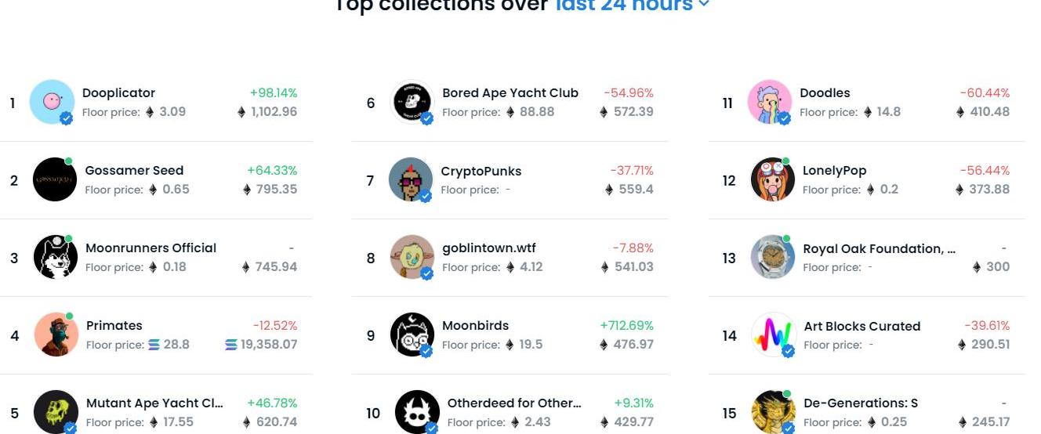The width and height of the screenshot is (1041, 434).
Task: Click the Otherdeed skull logo avatar
Action: [x=417, y=412]
